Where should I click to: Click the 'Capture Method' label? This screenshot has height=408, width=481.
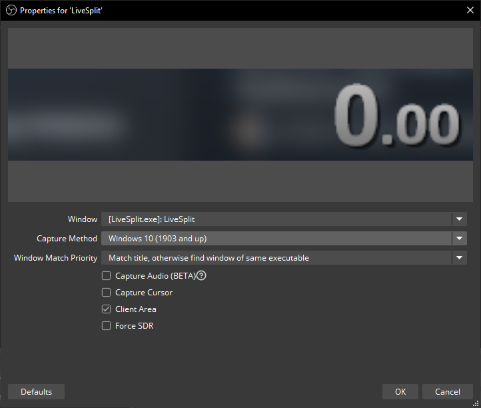(67, 239)
